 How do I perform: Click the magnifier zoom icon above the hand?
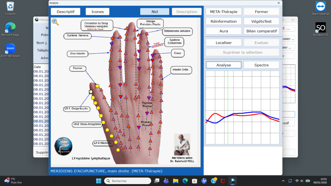pyautogui.click(x=55, y=22)
